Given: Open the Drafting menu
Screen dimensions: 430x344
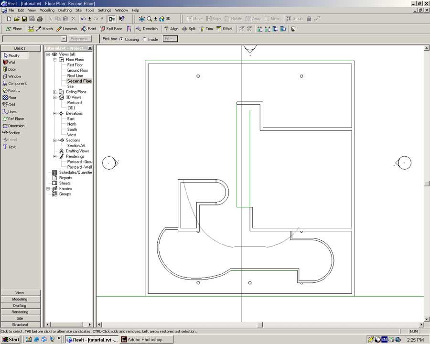Looking at the screenshot, I should coord(64,10).
